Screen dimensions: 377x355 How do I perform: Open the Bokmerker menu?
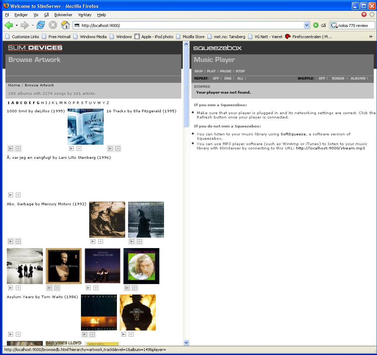(x=63, y=15)
